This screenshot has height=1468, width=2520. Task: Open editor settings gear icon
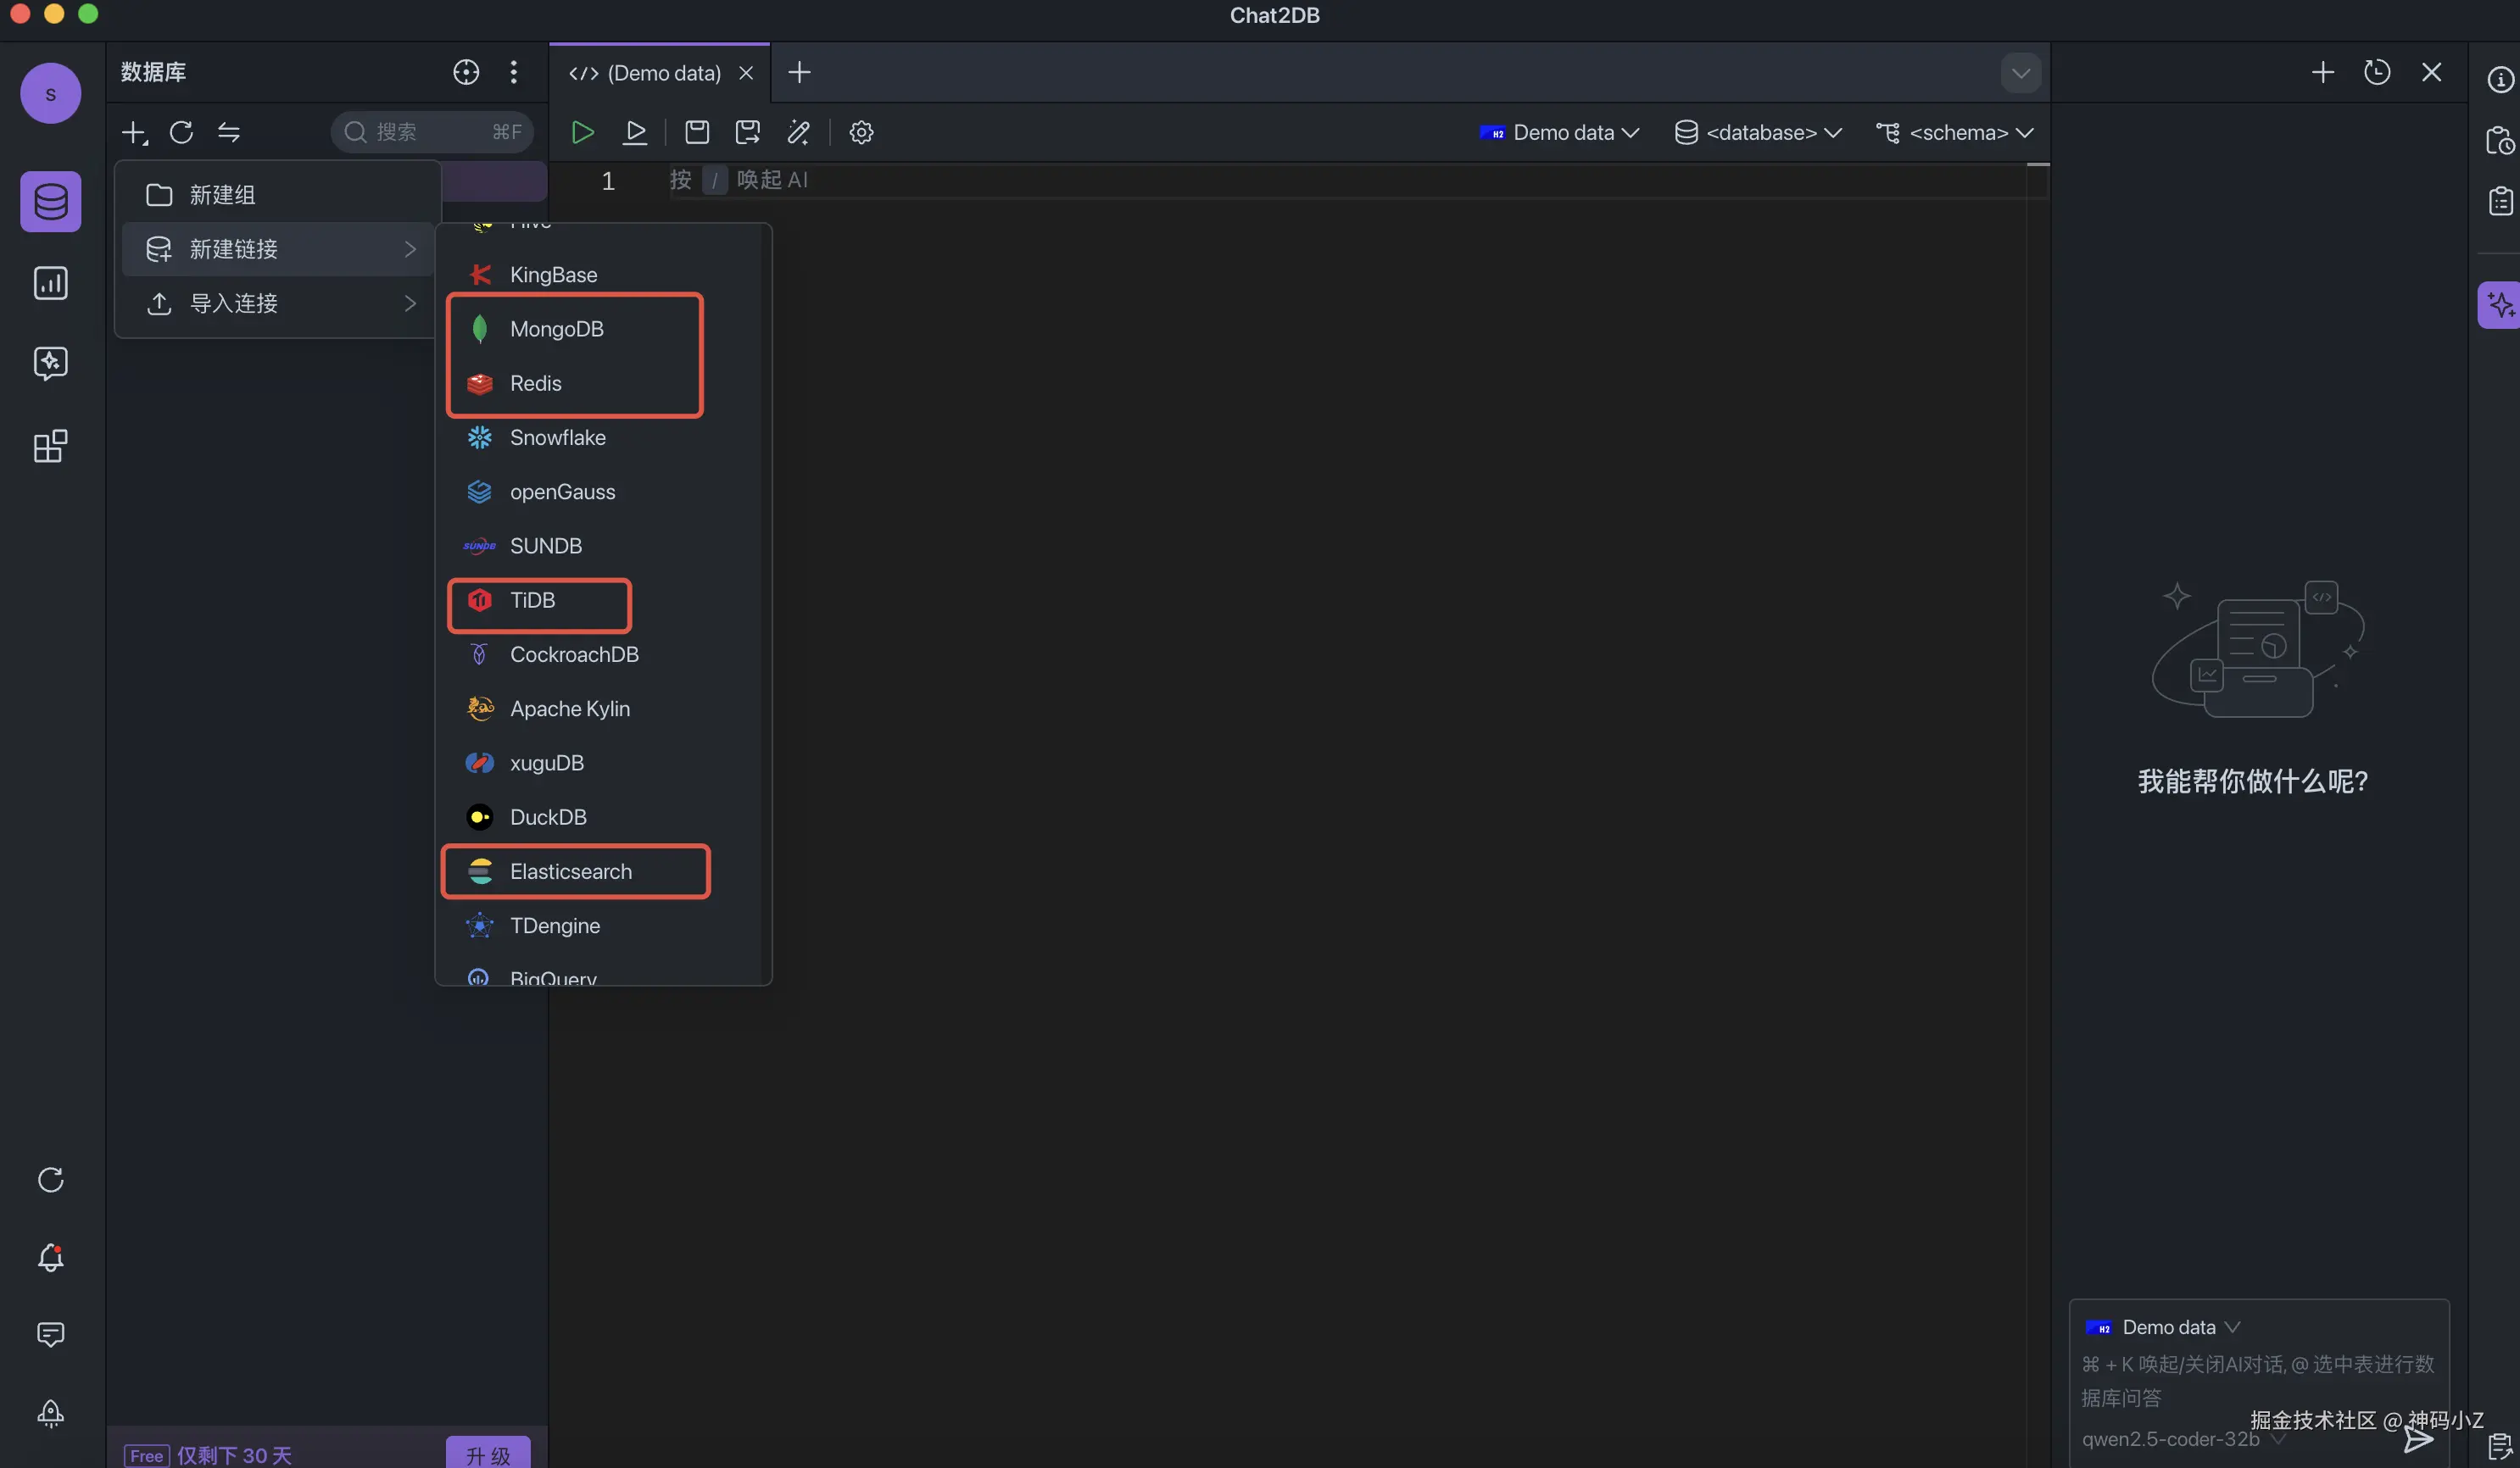[861, 132]
